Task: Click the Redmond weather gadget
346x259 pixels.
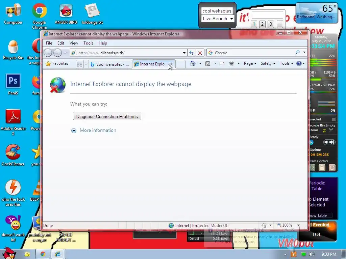Action: [317, 13]
